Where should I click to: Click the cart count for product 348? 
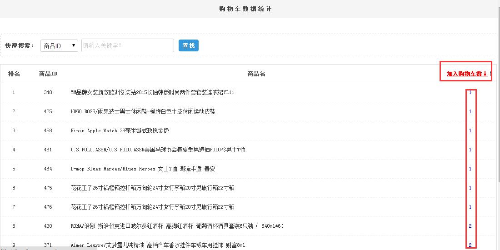pos(470,92)
